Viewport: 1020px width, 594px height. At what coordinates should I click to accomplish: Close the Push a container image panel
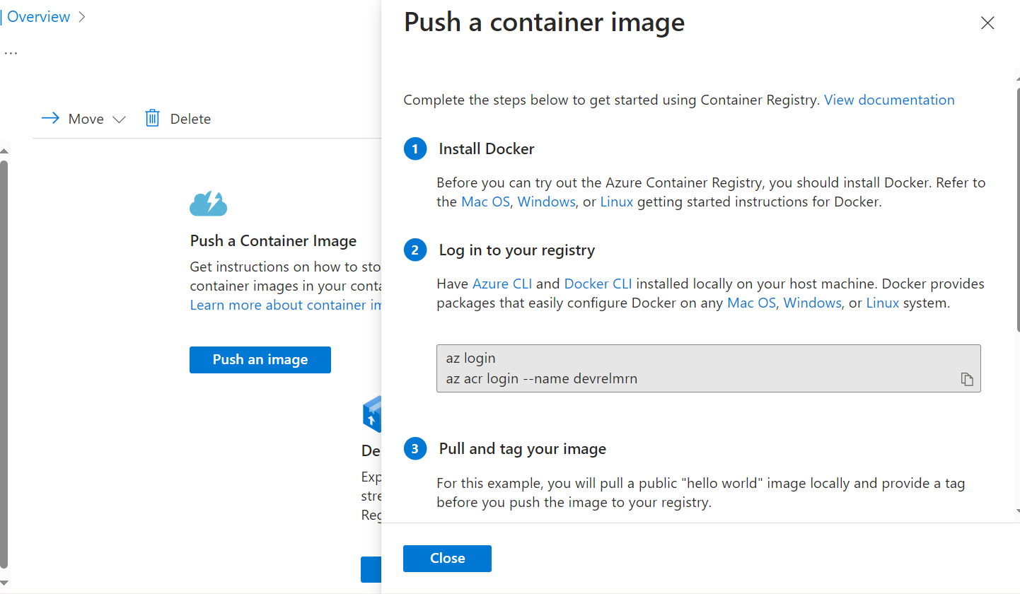tap(987, 23)
